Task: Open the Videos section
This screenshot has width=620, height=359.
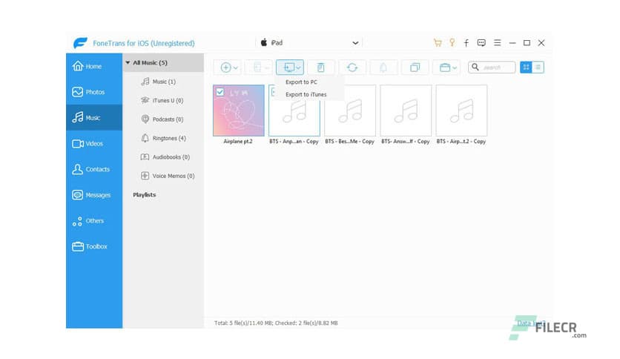Action: [x=94, y=143]
